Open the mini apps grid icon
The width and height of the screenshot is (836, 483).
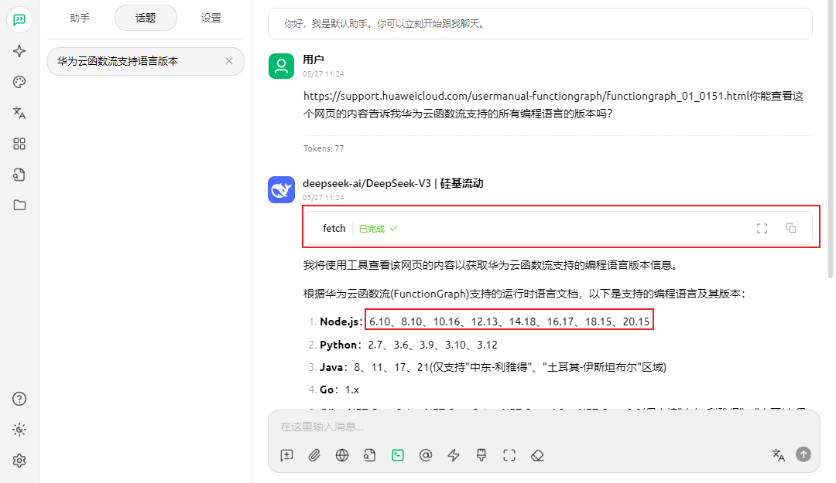(x=19, y=144)
